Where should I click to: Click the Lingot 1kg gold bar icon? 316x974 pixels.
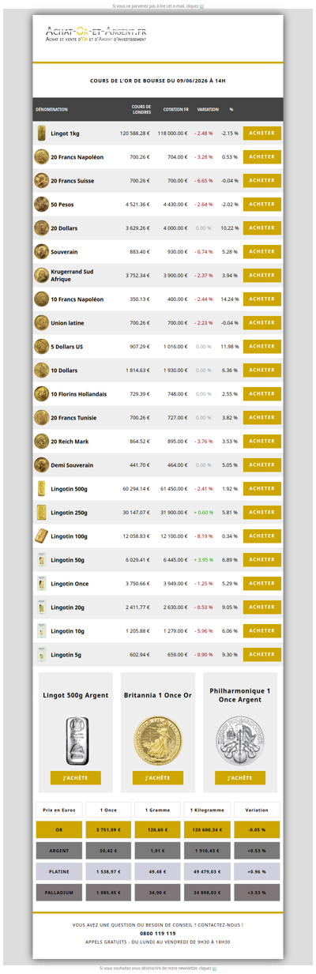click(41, 134)
